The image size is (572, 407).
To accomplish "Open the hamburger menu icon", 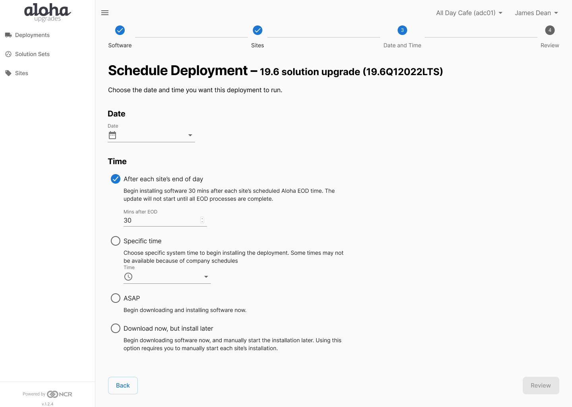I will click(x=105, y=13).
